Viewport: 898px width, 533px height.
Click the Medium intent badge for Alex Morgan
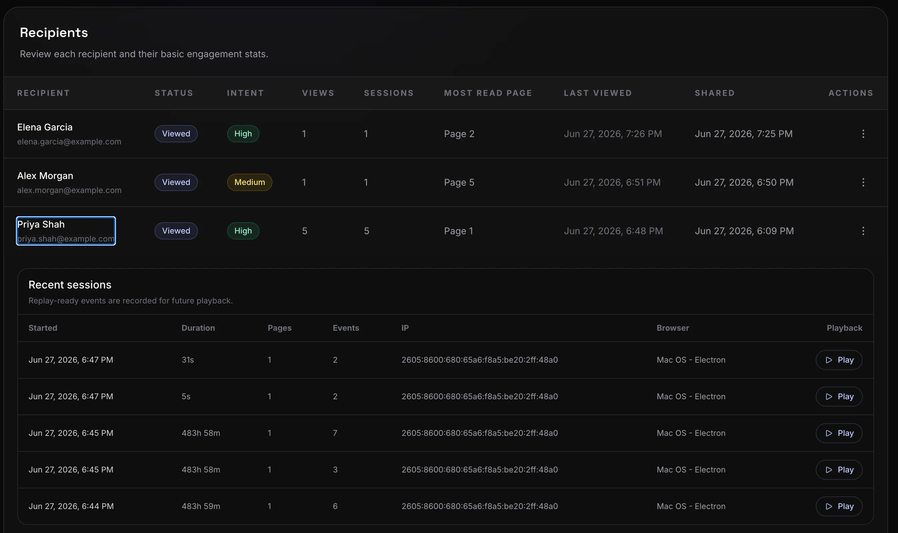(x=249, y=182)
